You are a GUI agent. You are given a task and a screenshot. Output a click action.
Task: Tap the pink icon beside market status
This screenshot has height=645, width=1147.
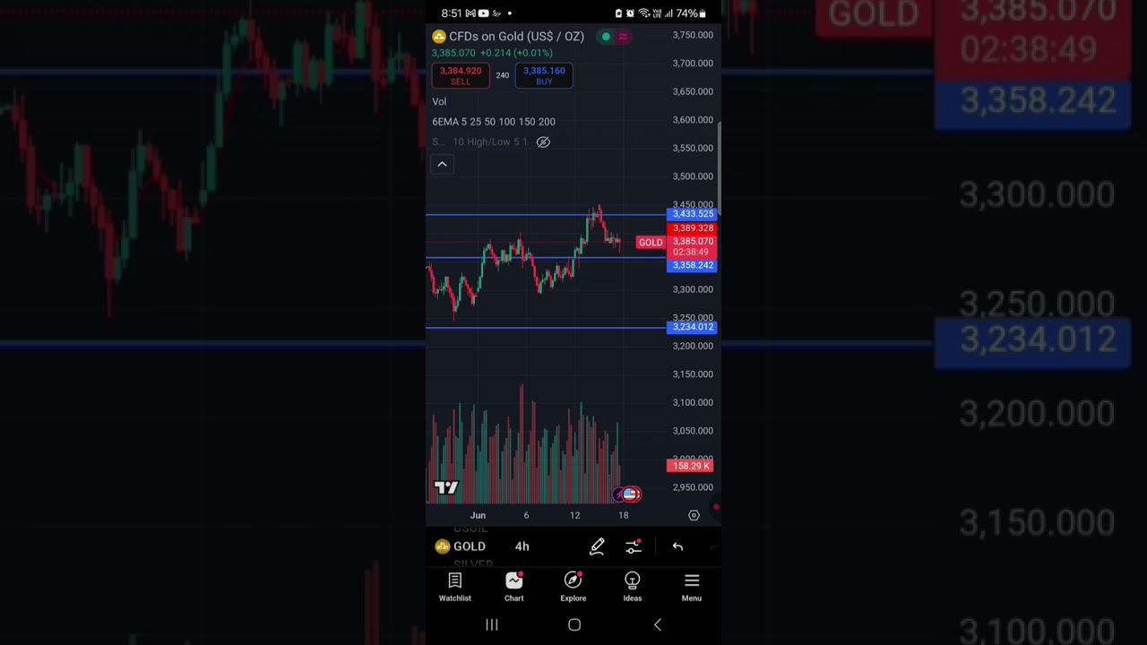click(x=623, y=37)
